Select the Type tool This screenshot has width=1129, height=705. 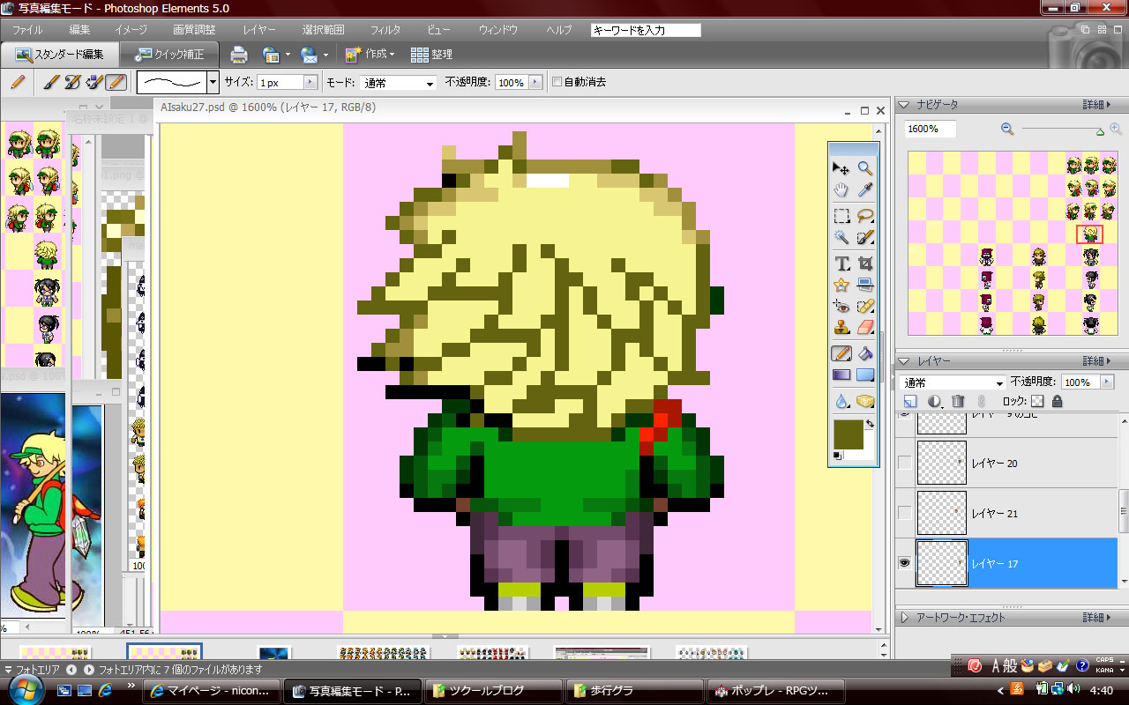click(841, 263)
